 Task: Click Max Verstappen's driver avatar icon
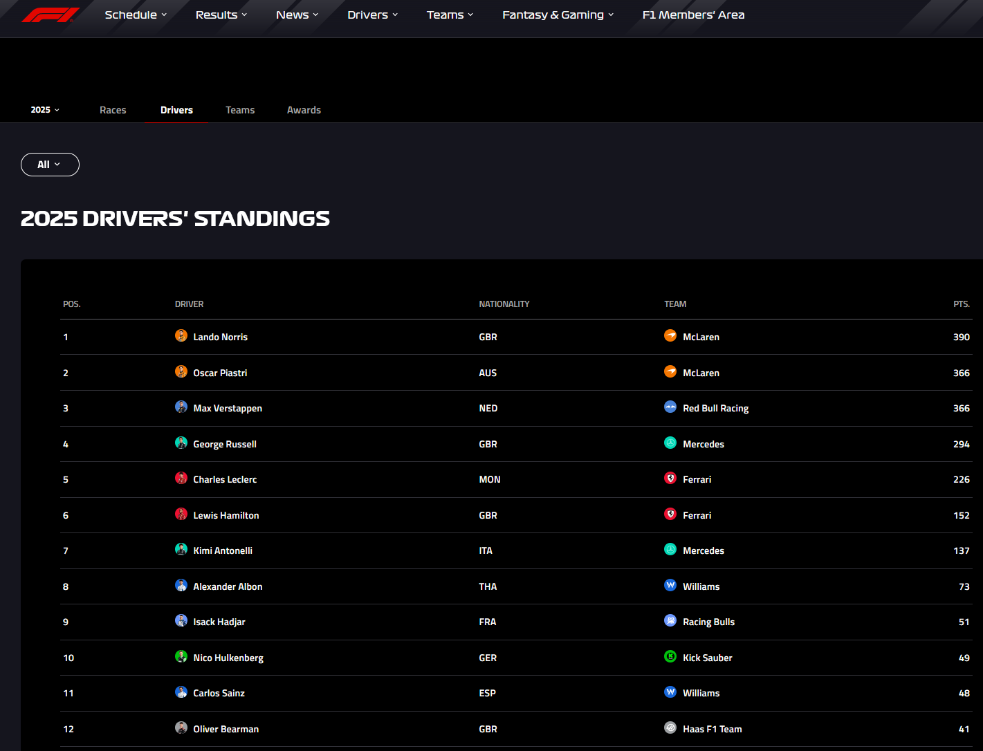181,407
